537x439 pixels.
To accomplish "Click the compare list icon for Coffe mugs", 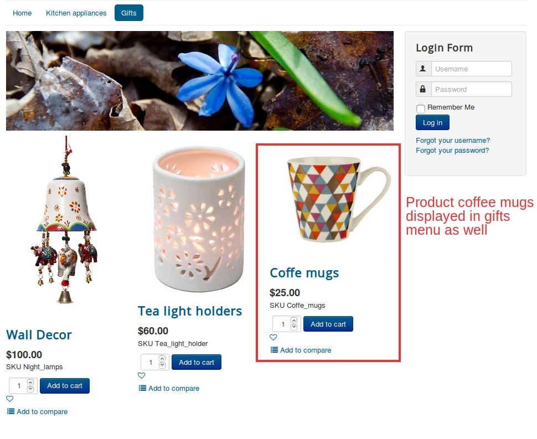I will click(275, 350).
